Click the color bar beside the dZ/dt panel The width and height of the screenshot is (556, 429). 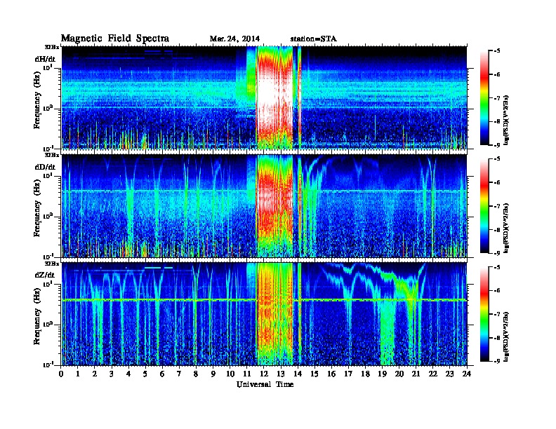coord(484,314)
